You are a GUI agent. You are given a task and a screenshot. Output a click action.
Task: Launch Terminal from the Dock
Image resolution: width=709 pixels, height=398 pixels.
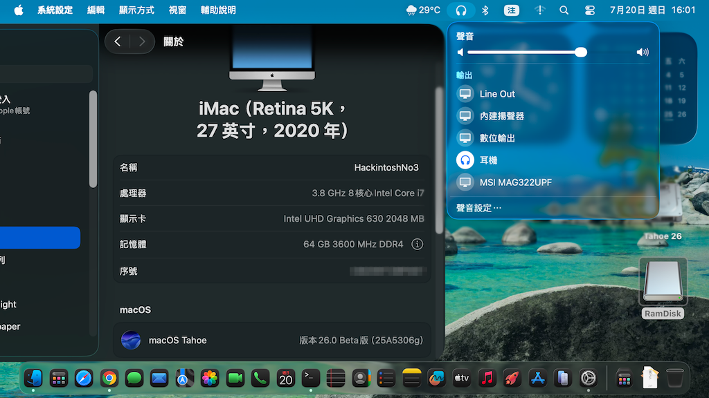[311, 378]
